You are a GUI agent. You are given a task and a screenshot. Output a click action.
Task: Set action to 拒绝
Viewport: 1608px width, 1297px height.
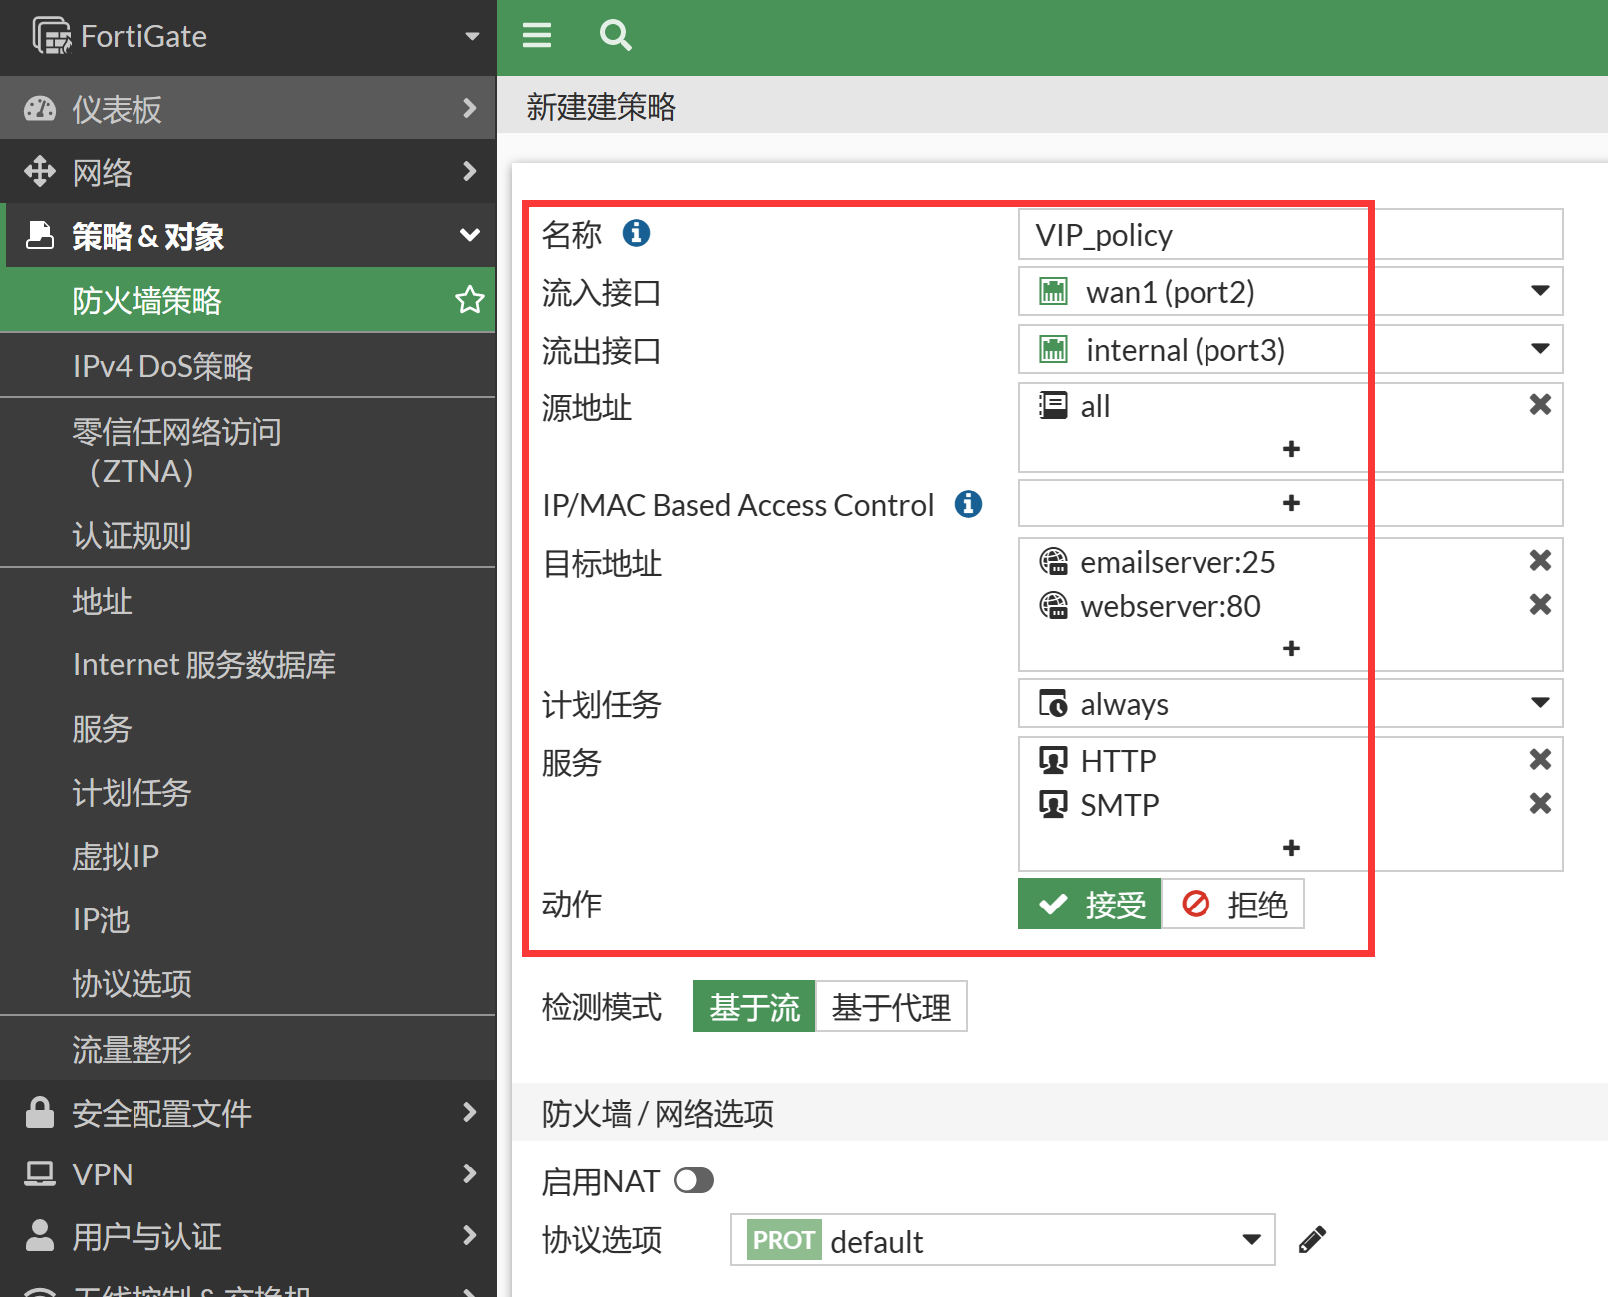pos(1233,905)
